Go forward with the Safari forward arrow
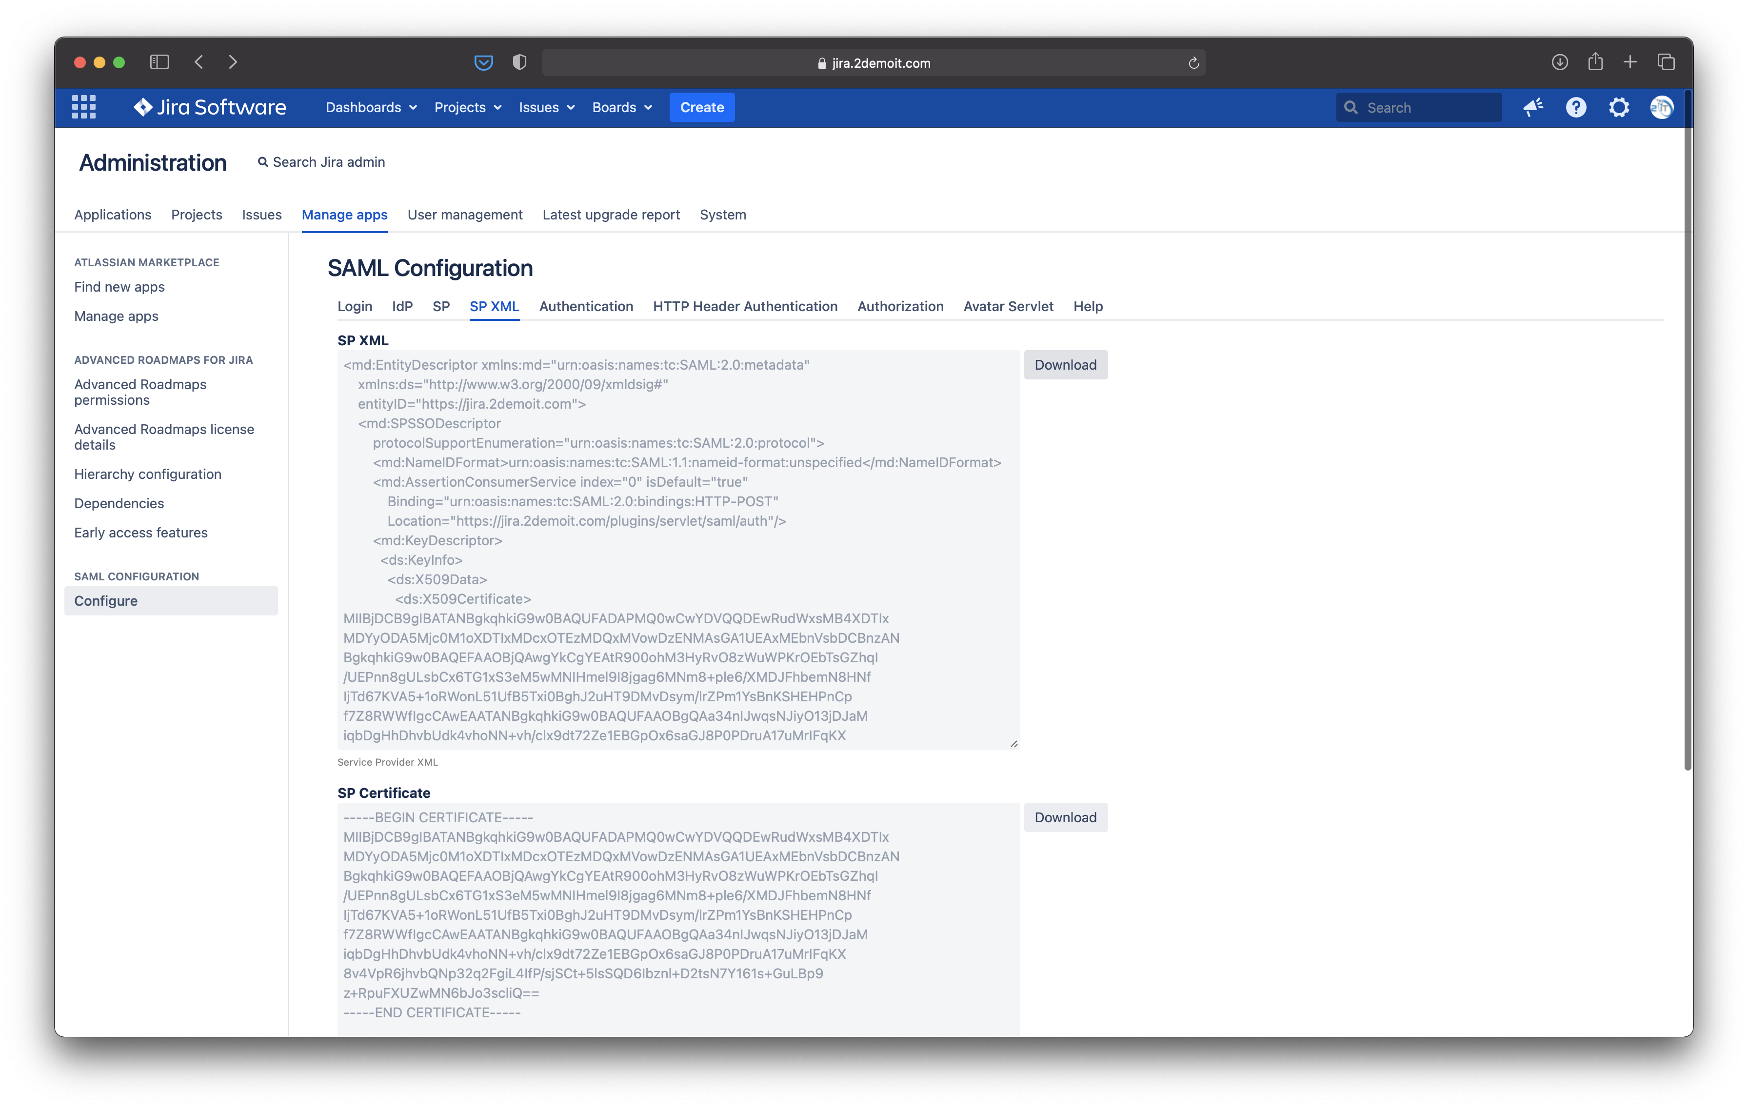Image resolution: width=1748 pixels, height=1109 pixels. click(x=232, y=62)
